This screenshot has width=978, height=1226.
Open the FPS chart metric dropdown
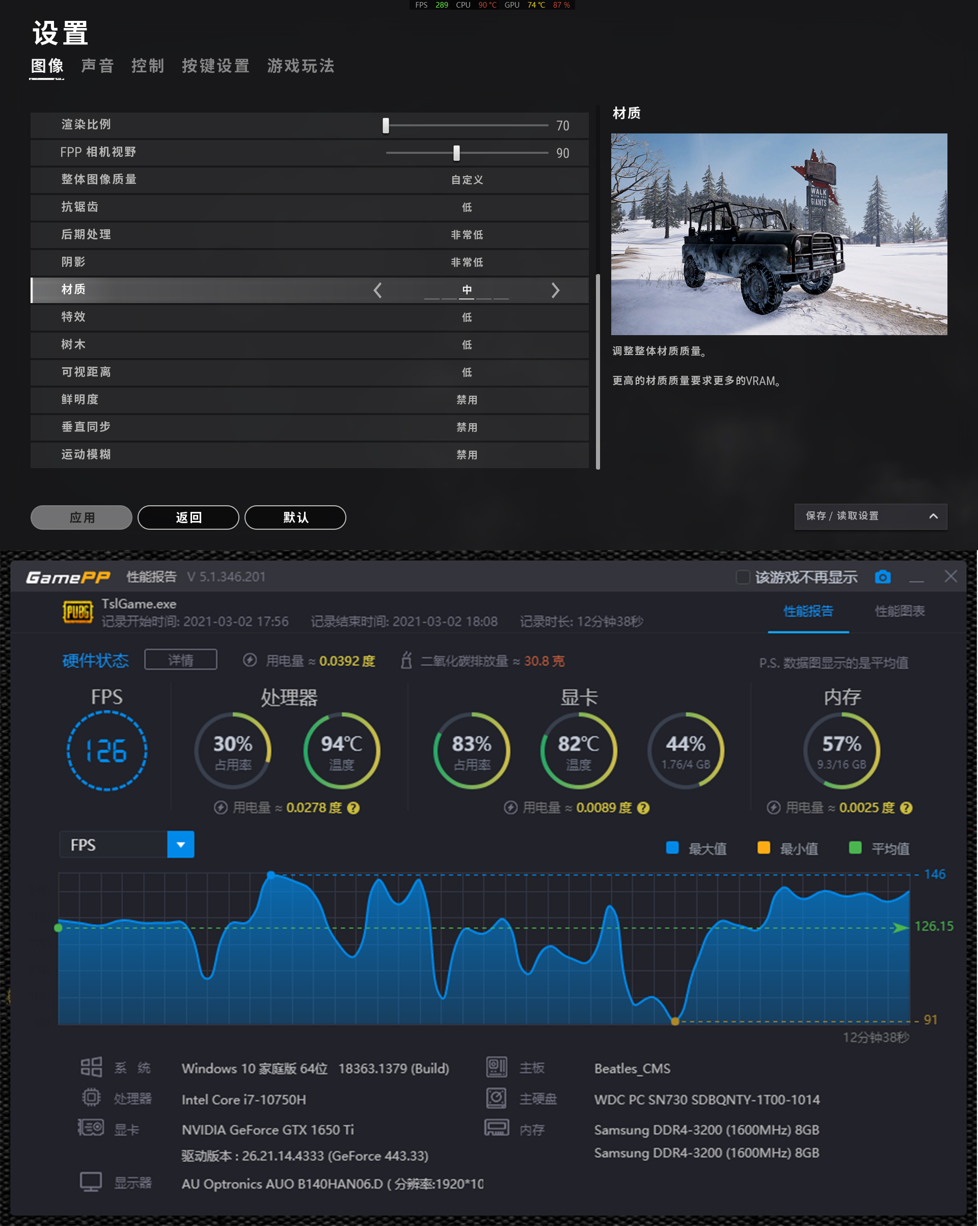(181, 844)
